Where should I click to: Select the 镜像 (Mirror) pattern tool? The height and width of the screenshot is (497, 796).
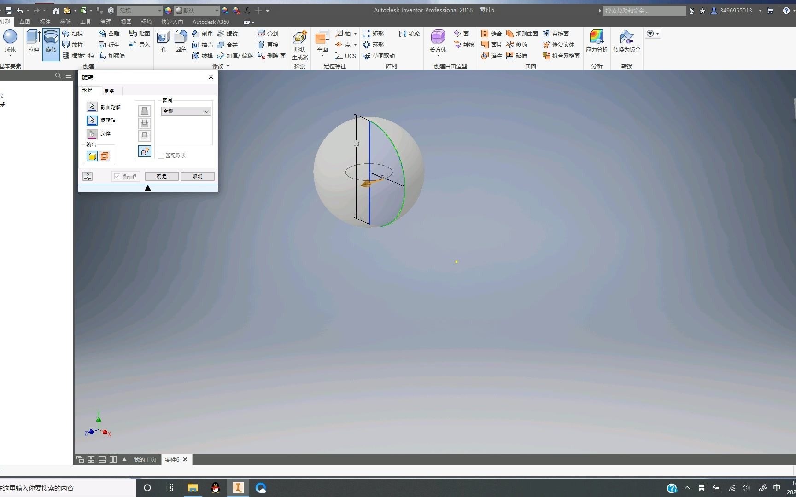[409, 34]
